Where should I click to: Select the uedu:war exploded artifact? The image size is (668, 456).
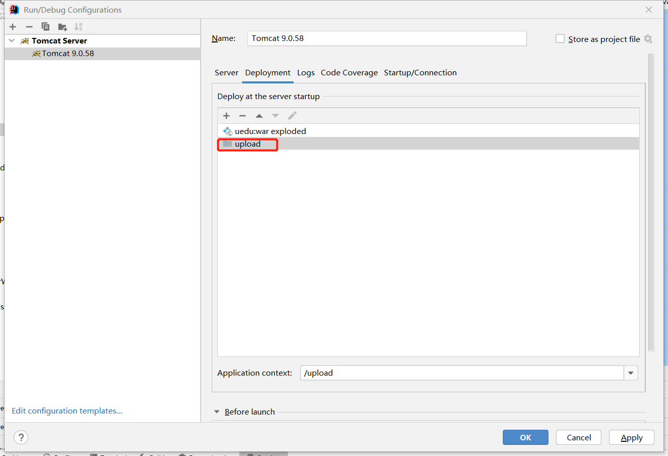428,131
